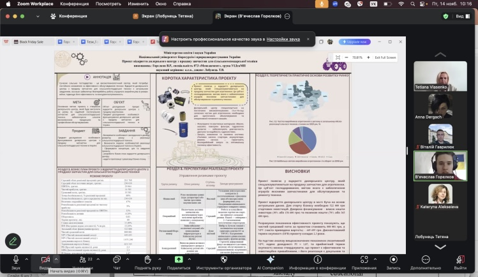
Task: Open Приложения apps icon
Action: 364,260
